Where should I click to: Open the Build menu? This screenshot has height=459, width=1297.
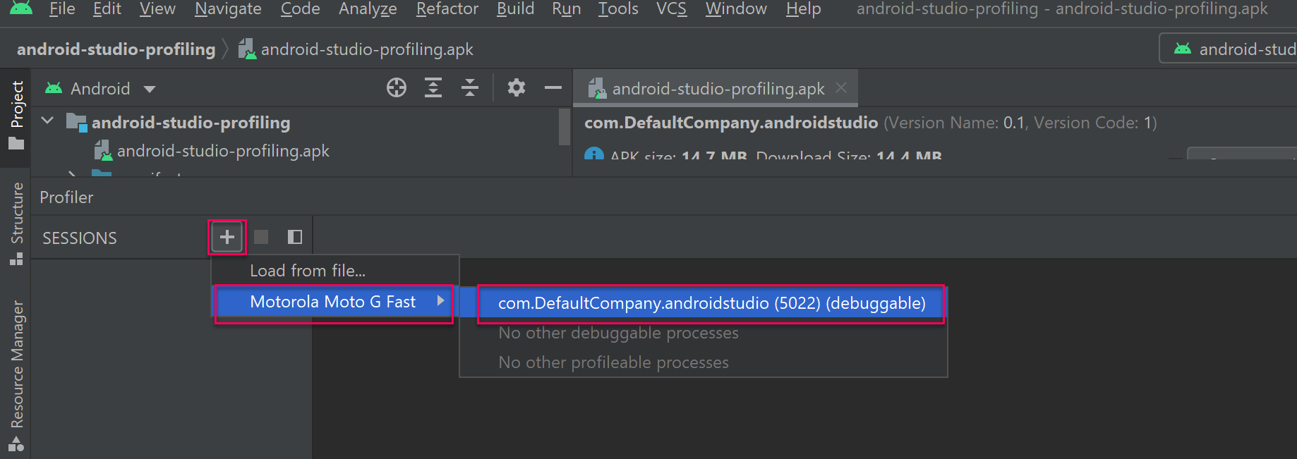515,9
